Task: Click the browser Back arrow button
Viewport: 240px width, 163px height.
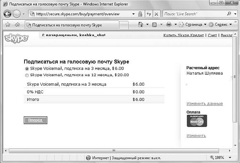Action: (x=8, y=14)
